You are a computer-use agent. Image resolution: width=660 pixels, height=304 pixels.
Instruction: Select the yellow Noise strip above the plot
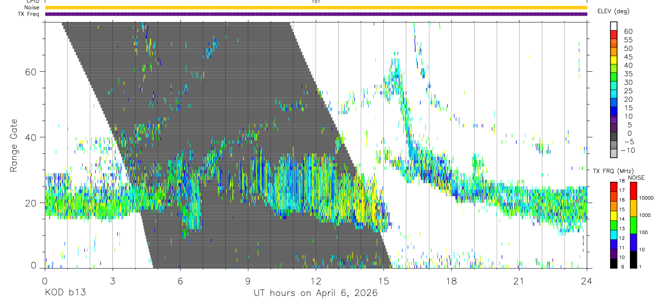pos(316,8)
